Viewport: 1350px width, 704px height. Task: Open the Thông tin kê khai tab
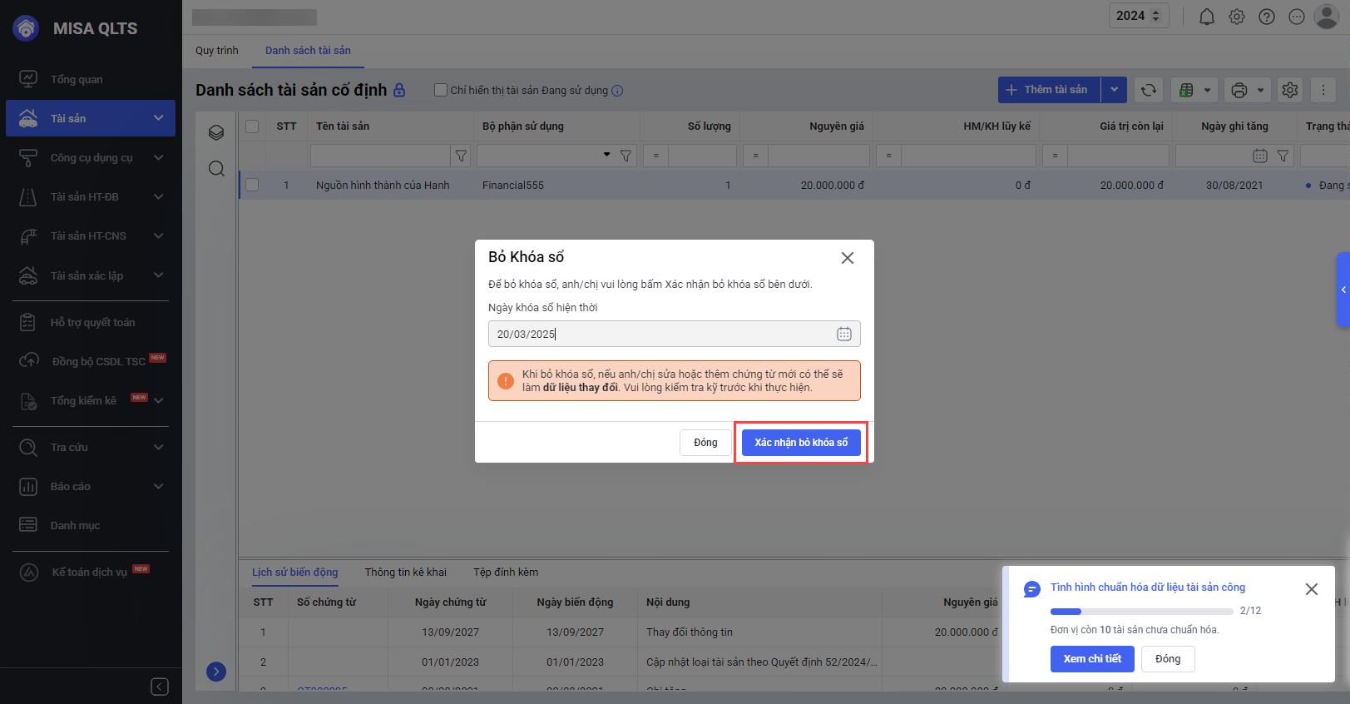tap(405, 573)
